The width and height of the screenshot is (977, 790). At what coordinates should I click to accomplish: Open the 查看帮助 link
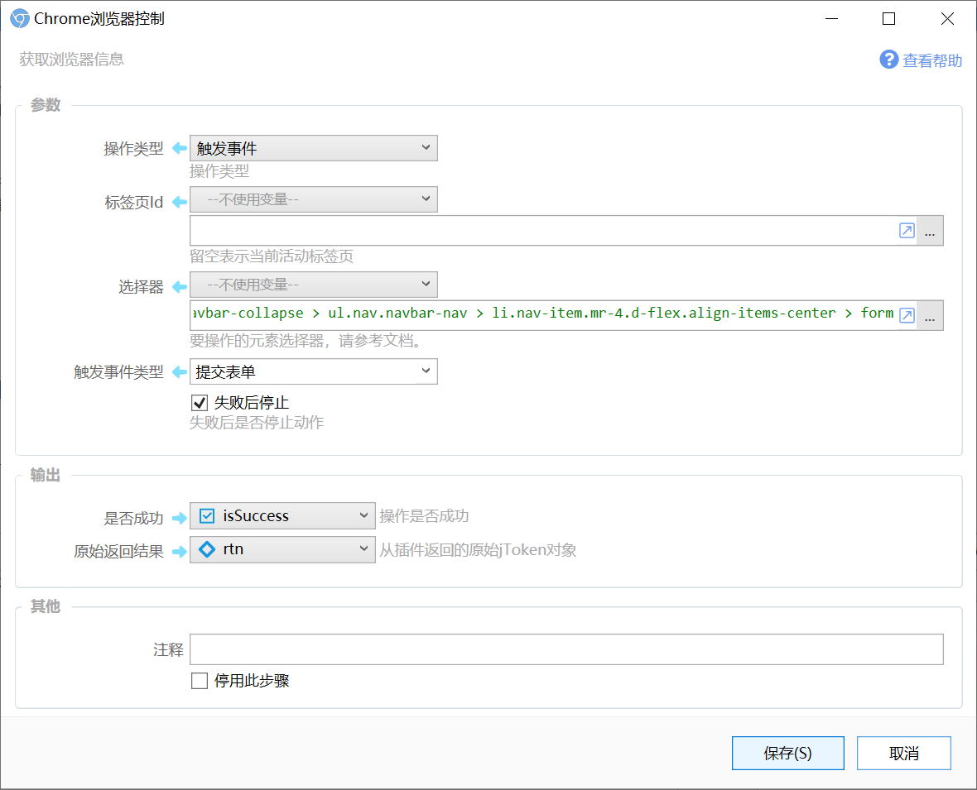[x=932, y=60]
